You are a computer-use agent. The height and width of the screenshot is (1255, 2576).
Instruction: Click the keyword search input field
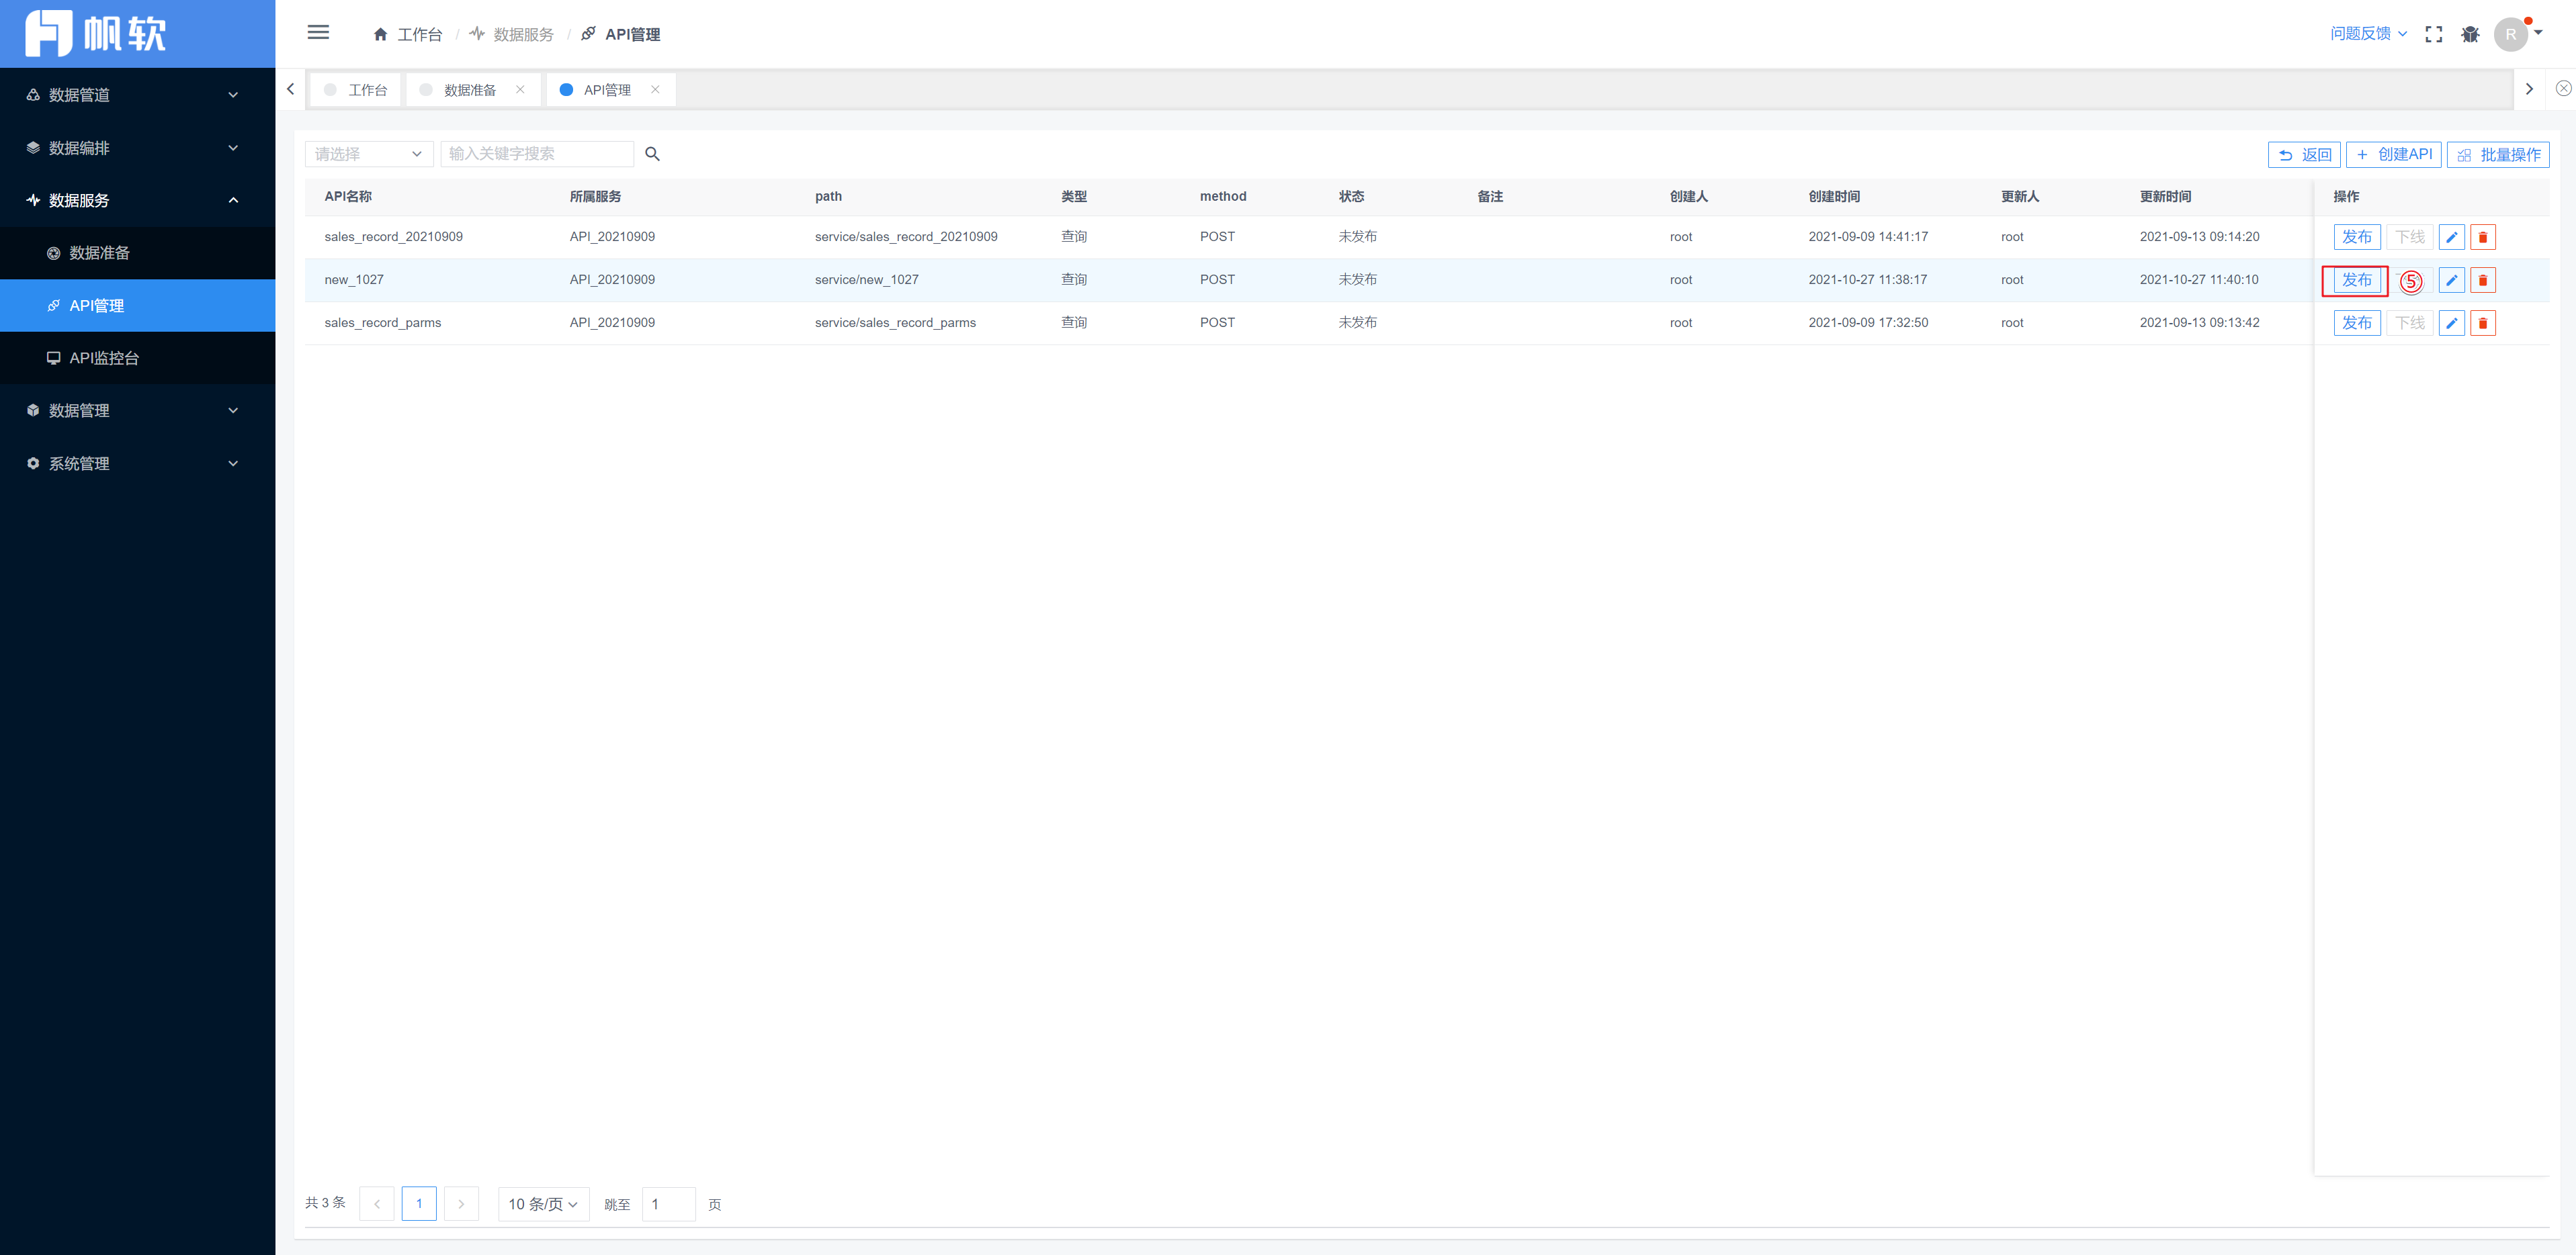tap(537, 154)
